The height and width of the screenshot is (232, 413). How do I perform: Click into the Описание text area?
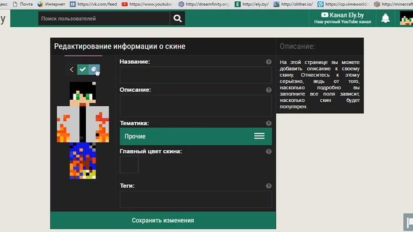click(196, 106)
